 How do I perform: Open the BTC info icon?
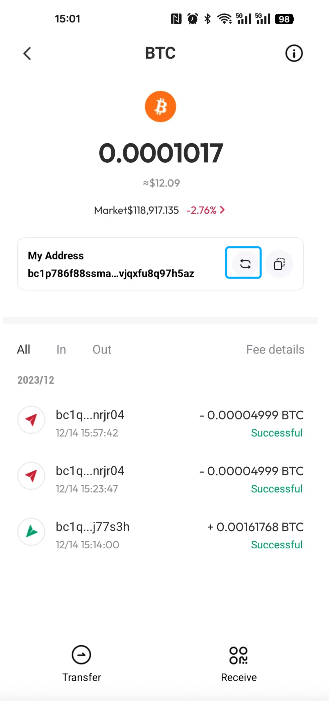click(294, 54)
